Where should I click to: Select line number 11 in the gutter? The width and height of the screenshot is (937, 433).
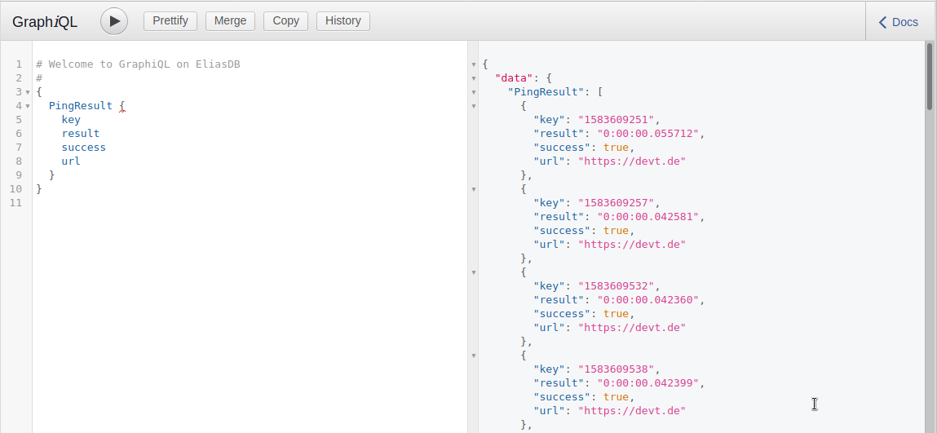16,202
